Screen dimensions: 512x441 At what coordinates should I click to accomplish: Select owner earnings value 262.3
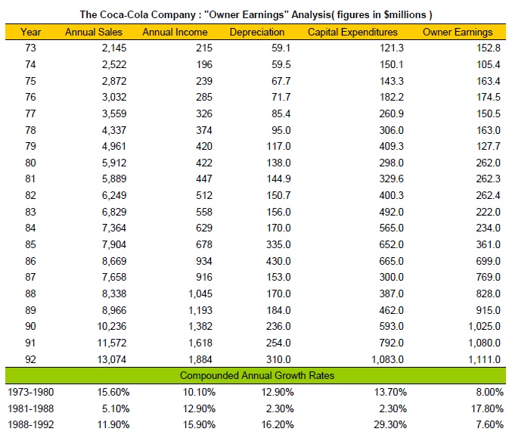(488, 179)
